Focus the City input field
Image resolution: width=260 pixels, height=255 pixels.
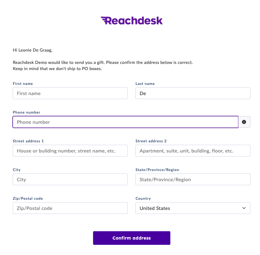coord(70,179)
